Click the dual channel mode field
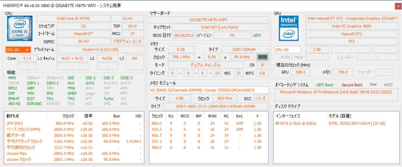The width and height of the screenshot is (402, 167). (x=206, y=65)
